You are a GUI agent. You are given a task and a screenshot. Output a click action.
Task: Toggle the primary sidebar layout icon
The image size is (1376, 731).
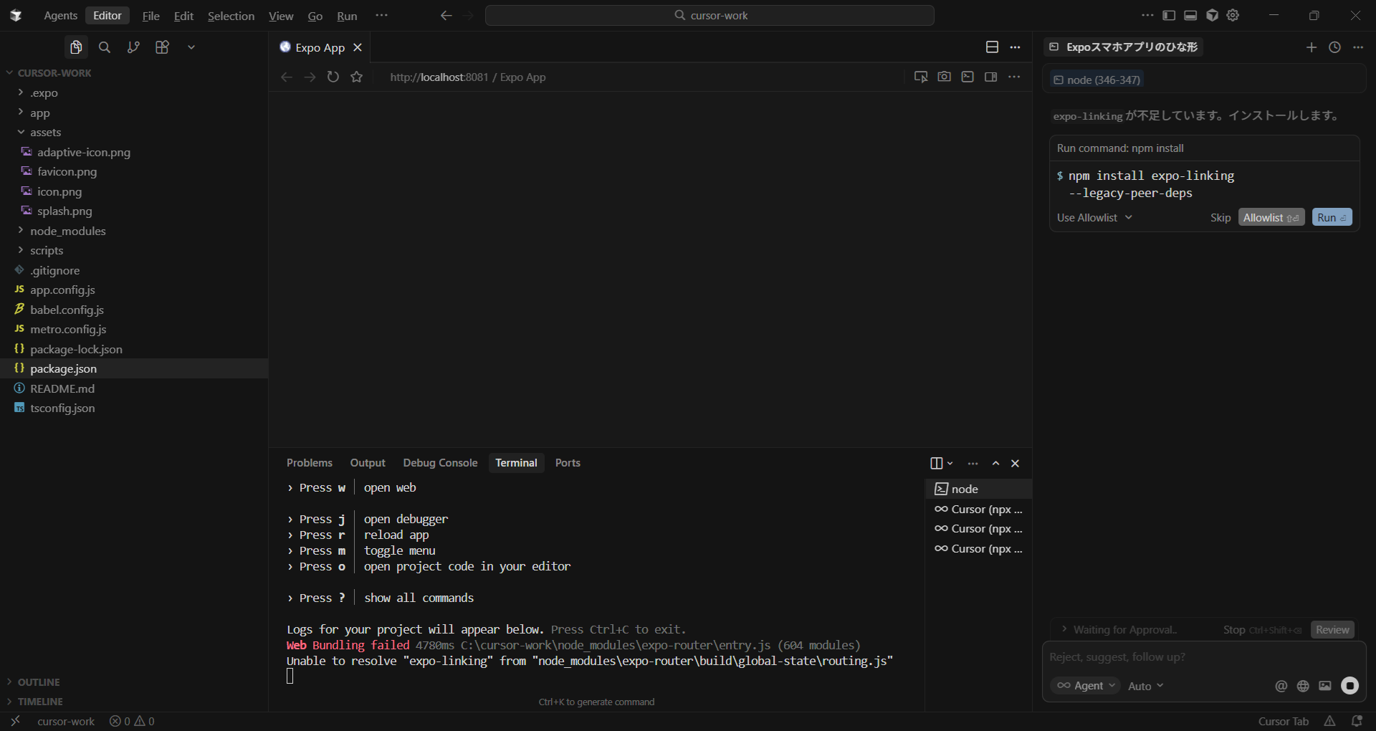(1169, 15)
